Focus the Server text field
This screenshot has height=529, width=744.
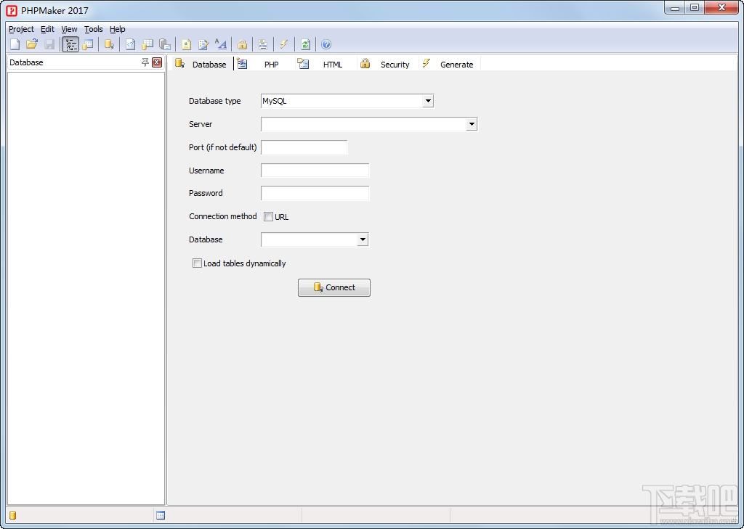click(x=363, y=124)
